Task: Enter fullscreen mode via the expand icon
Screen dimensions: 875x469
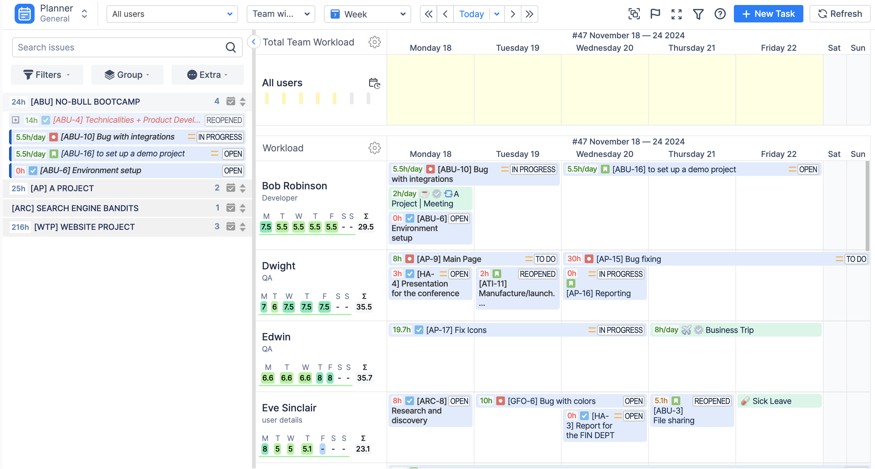Action: (x=676, y=14)
